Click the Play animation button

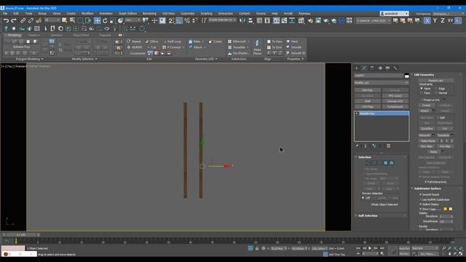(370, 248)
